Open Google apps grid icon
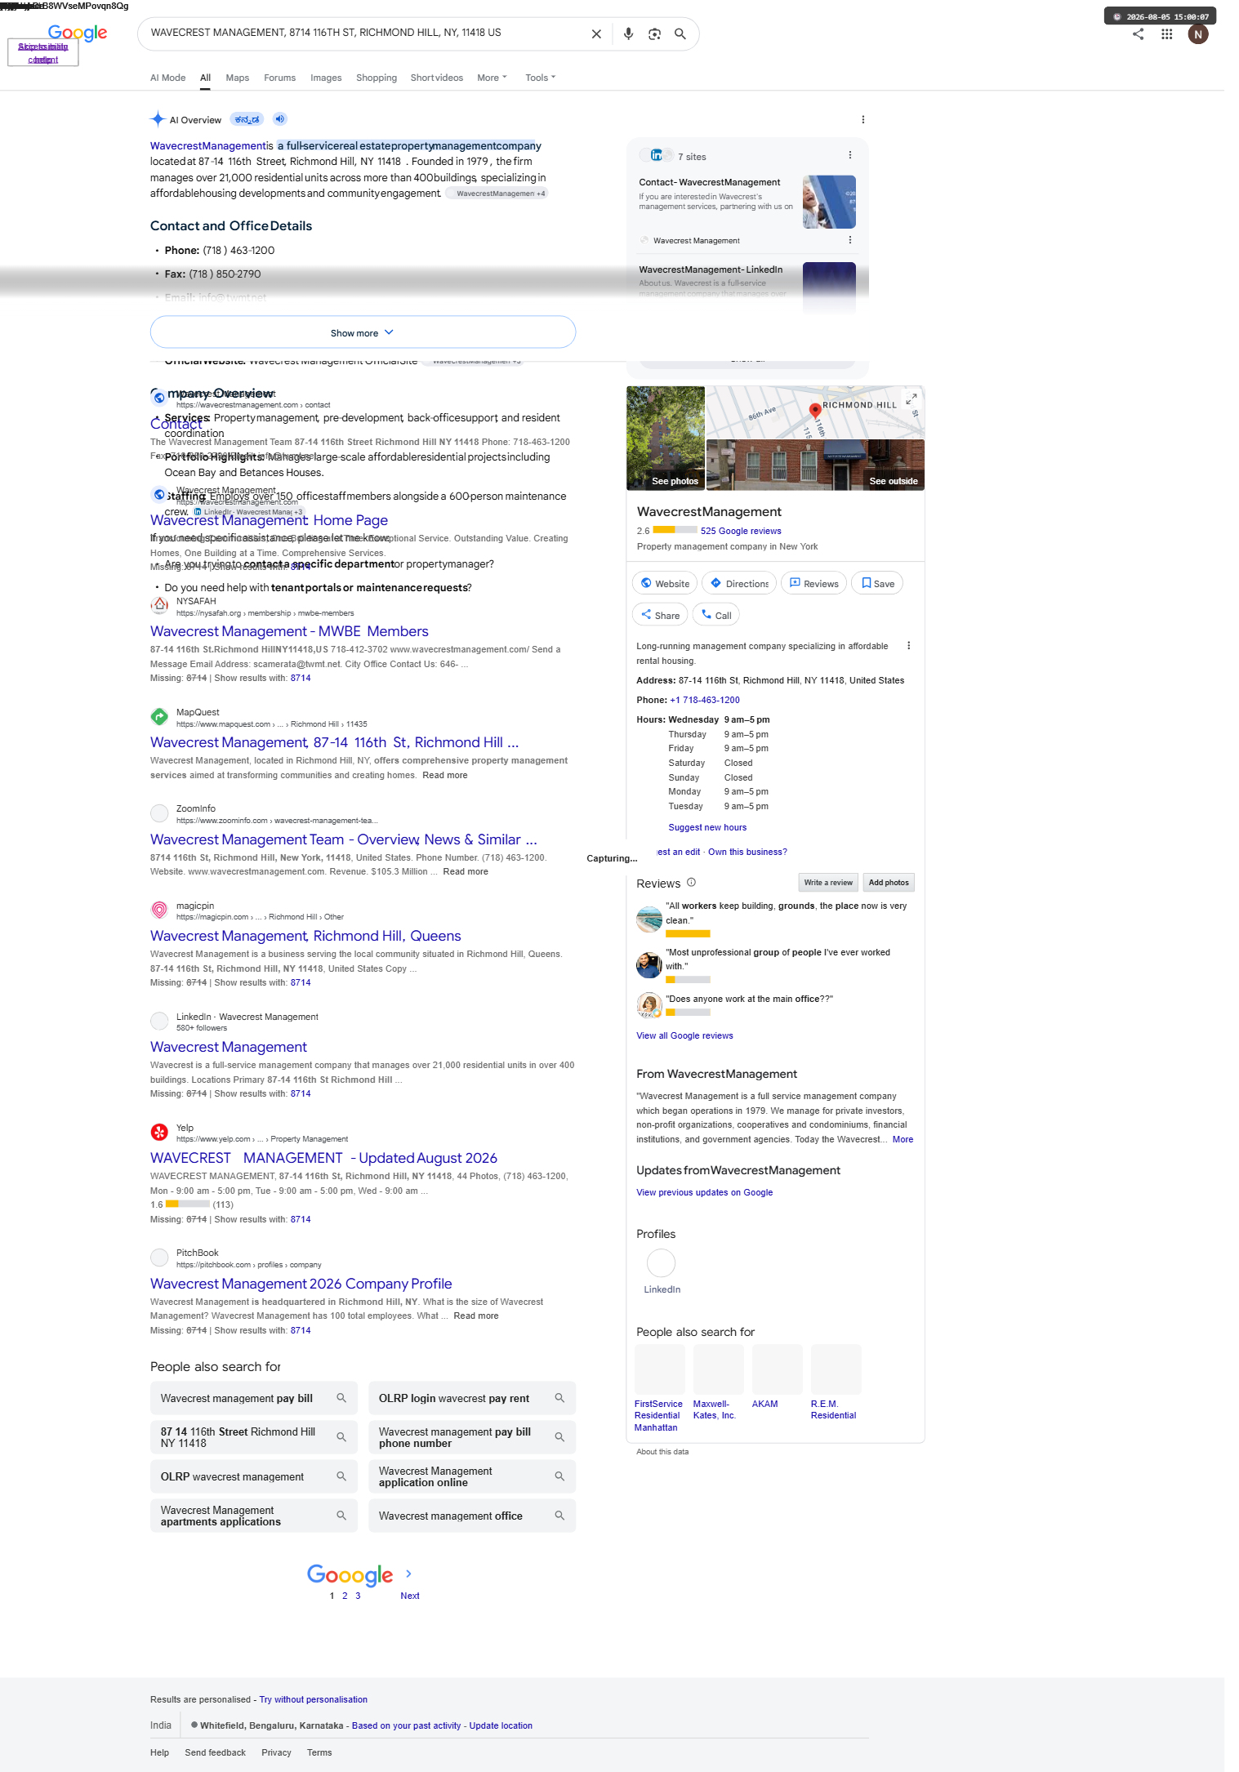Screen dimensions: 1239x1772 pyautogui.click(x=1167, y=34)
